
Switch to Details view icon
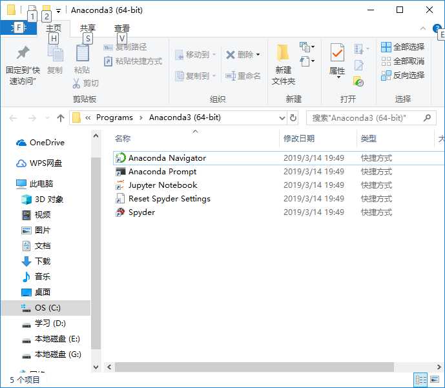coord(420,380)
